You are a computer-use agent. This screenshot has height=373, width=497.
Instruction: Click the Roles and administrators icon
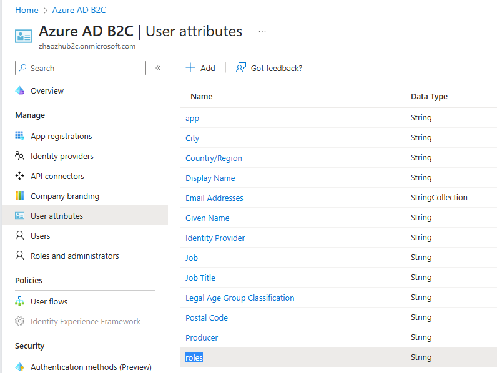pos(19,256)
